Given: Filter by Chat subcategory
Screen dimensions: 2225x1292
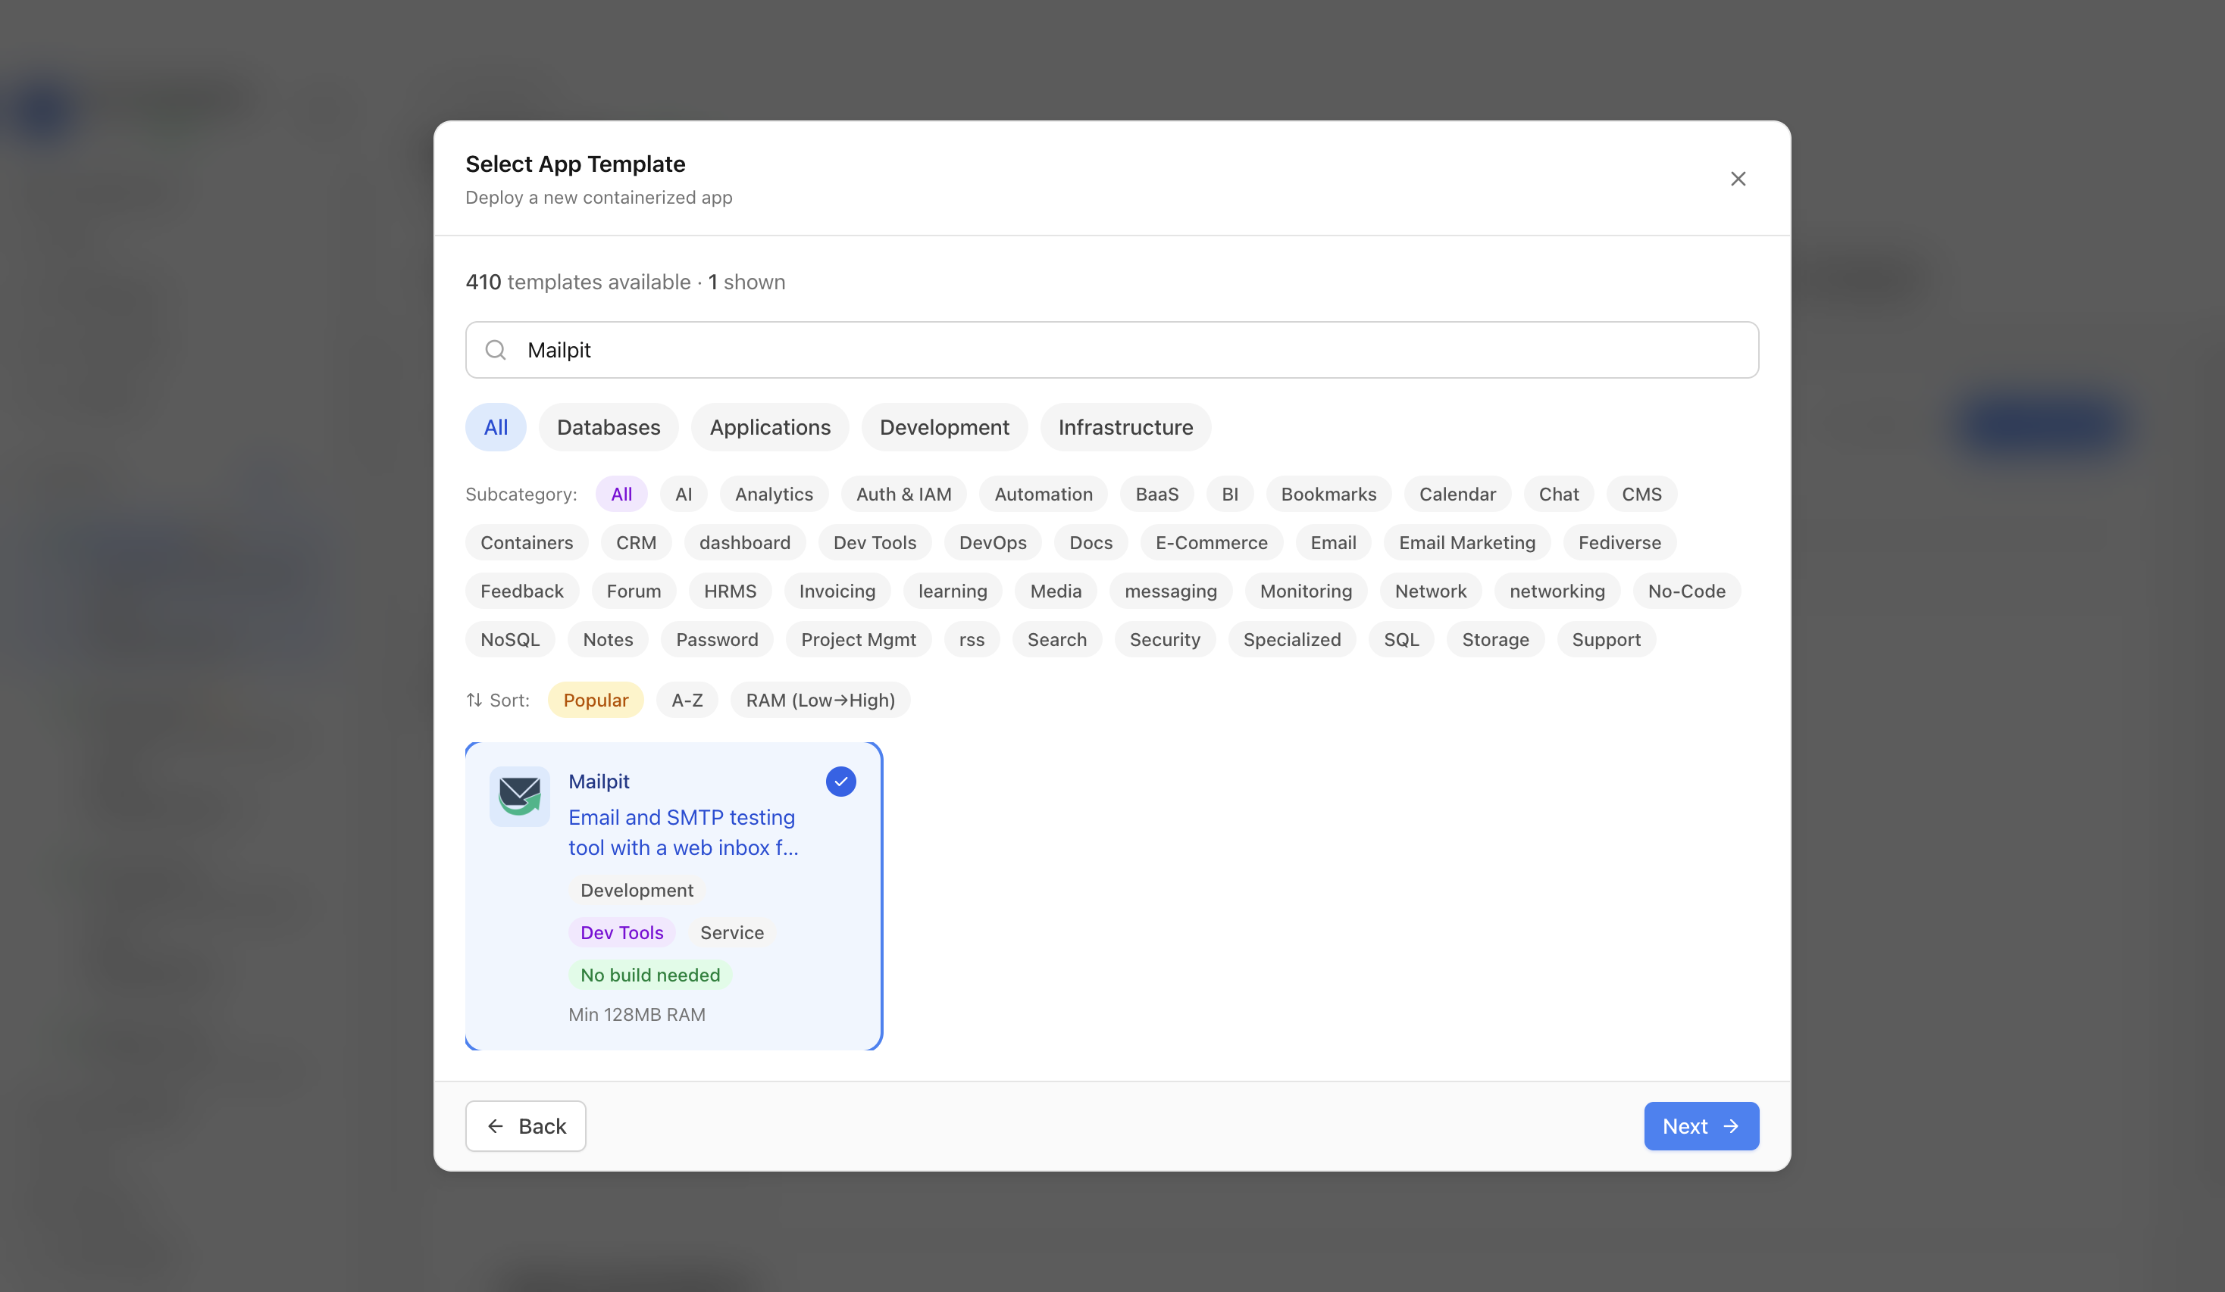Looking at the screenshot, I should click(x=1558, y=495).
